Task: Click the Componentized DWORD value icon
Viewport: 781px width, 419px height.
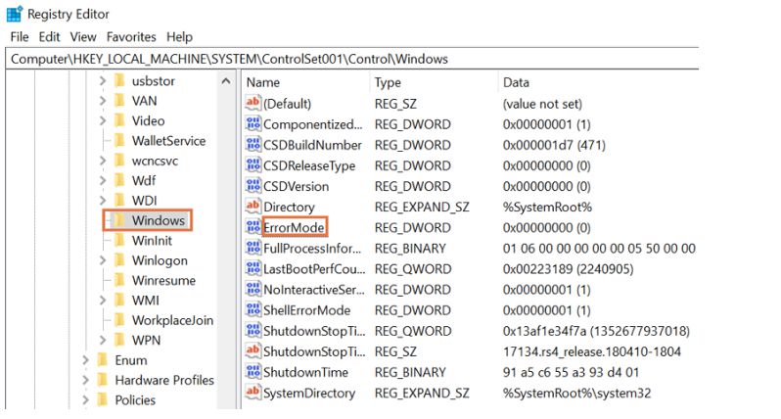Action: pyautogui.click(x=253, y=123)
